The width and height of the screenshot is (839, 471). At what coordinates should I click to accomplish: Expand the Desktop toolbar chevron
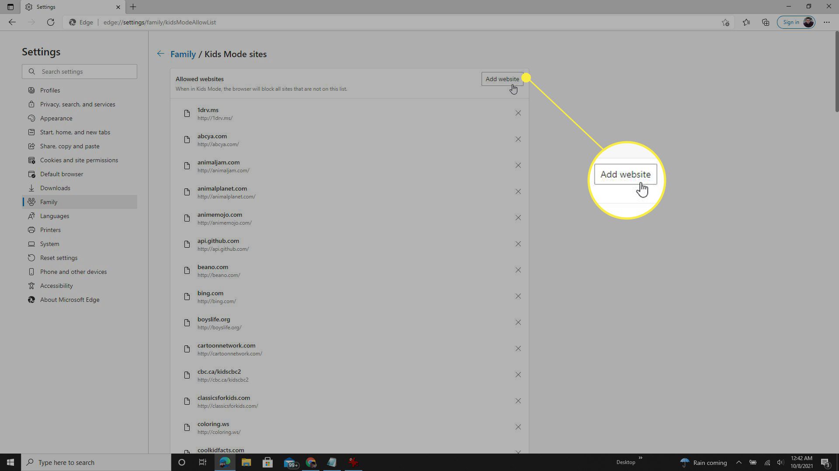[x=640, y=458]
